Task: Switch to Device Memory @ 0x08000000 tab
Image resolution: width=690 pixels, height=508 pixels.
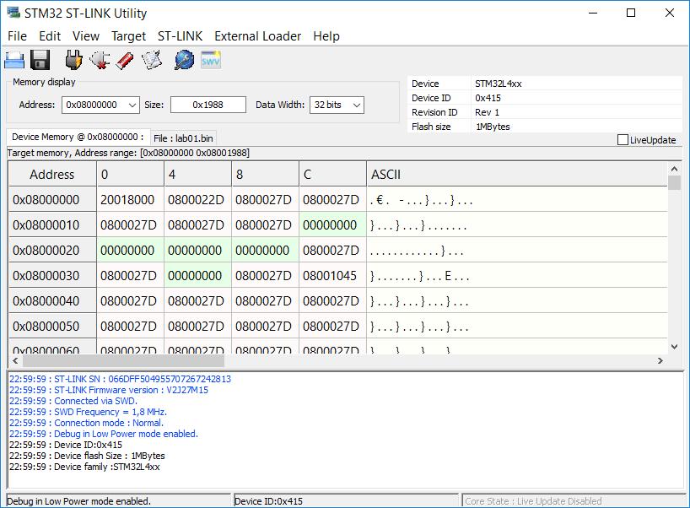Action: (x=78, y=137)
